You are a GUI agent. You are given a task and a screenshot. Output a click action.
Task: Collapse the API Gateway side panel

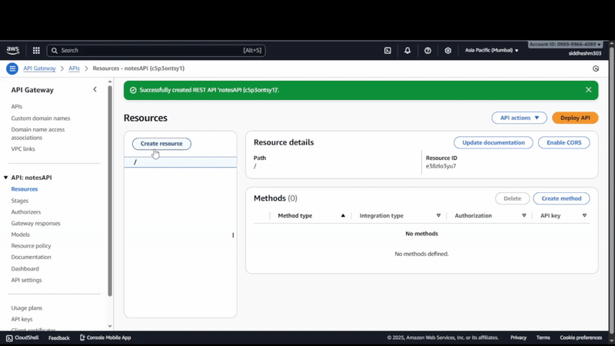point(95,89)
